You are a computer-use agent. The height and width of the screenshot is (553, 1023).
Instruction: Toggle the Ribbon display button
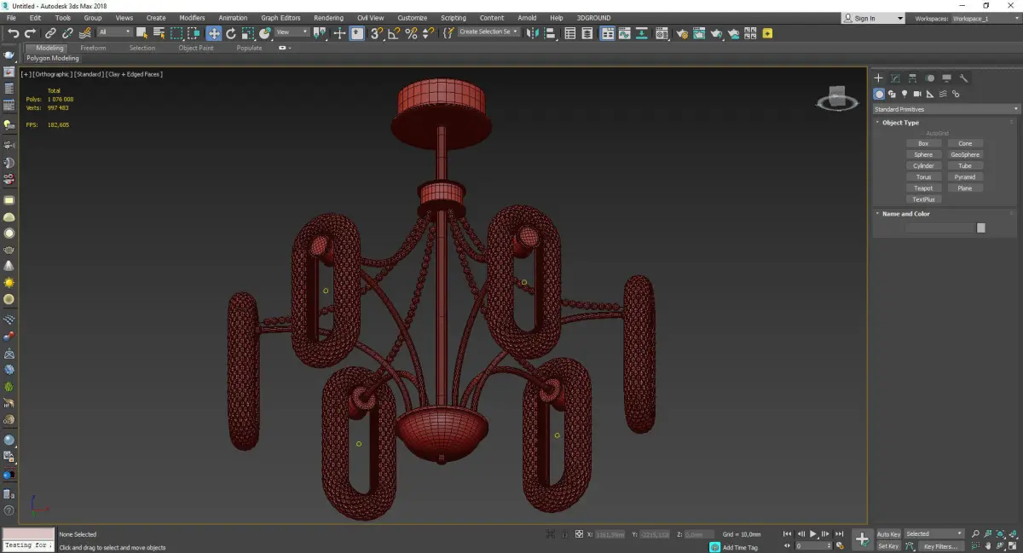pyautogui.click(x=608, y=33)
